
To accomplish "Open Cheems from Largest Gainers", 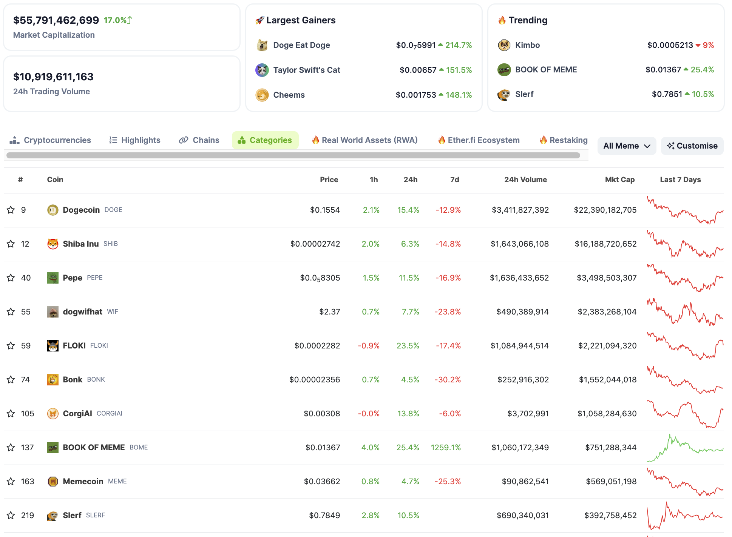I will pyautogui.click(x=289, y=95).
